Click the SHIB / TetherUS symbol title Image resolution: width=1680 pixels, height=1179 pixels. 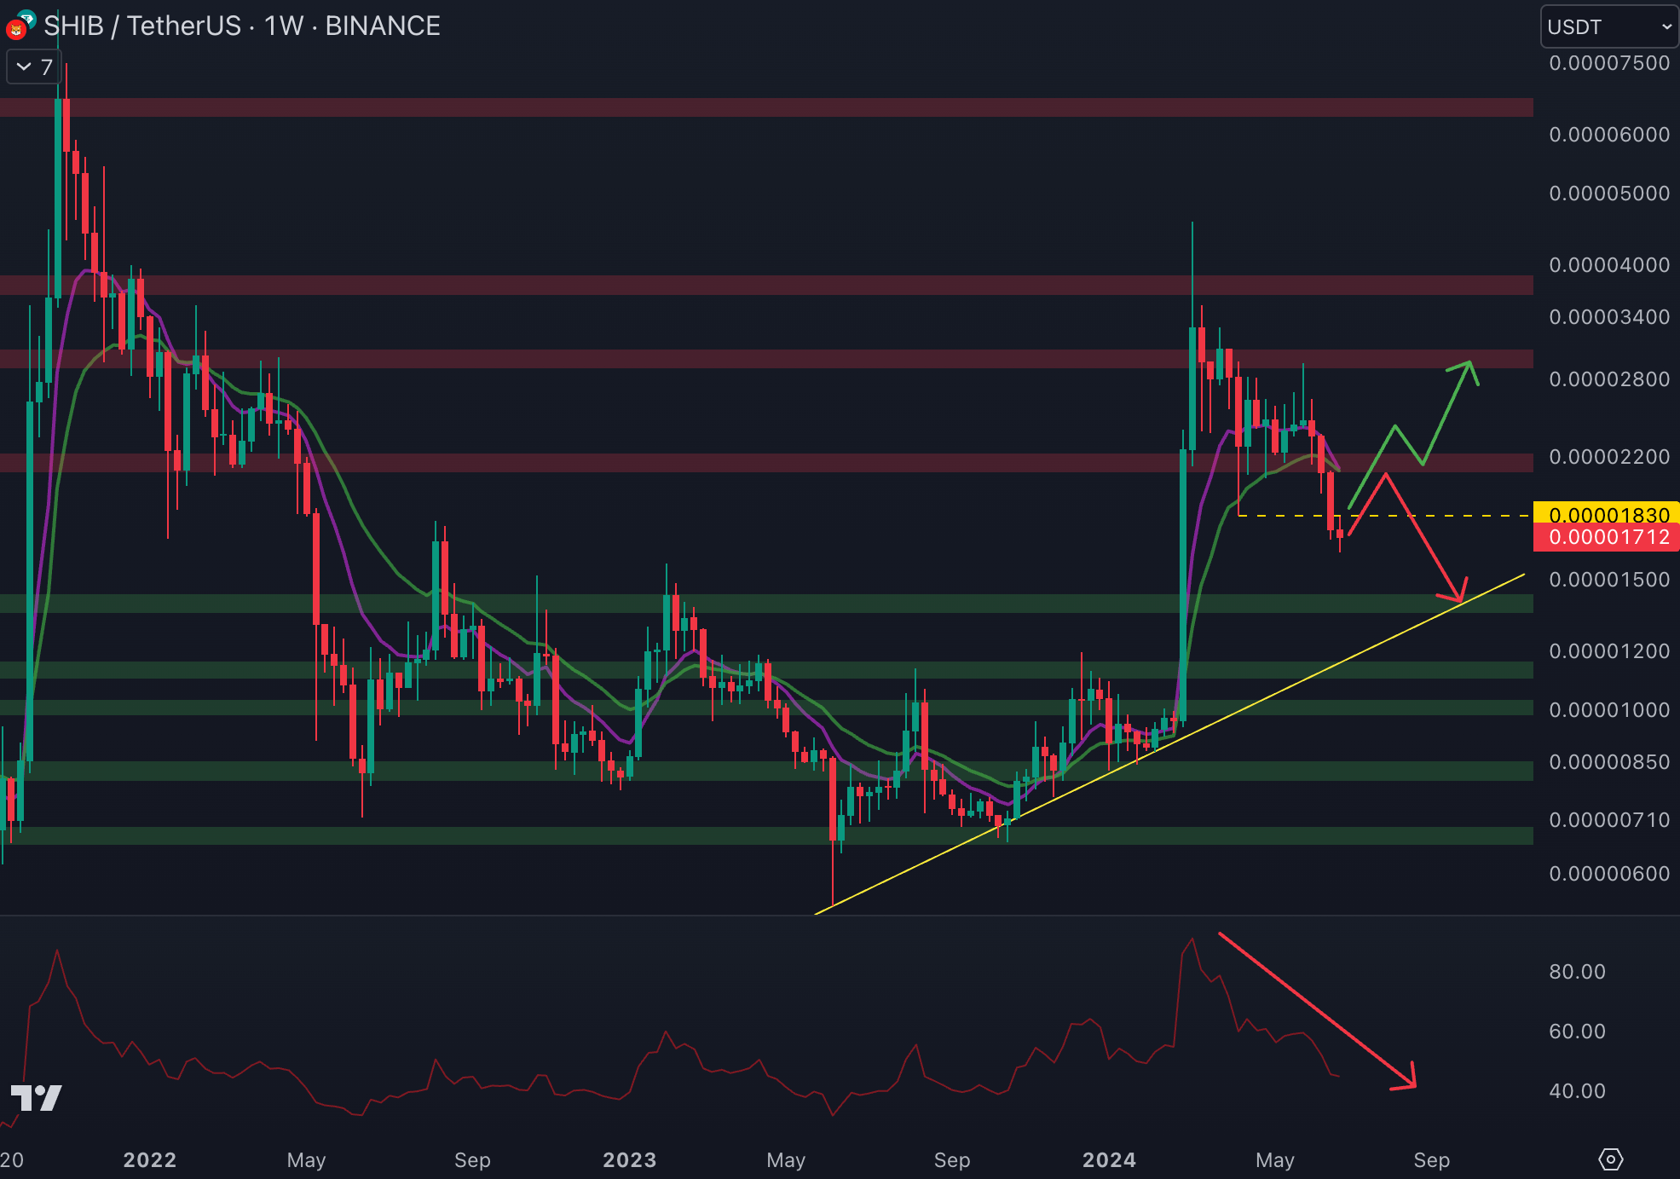click(142, 26)
